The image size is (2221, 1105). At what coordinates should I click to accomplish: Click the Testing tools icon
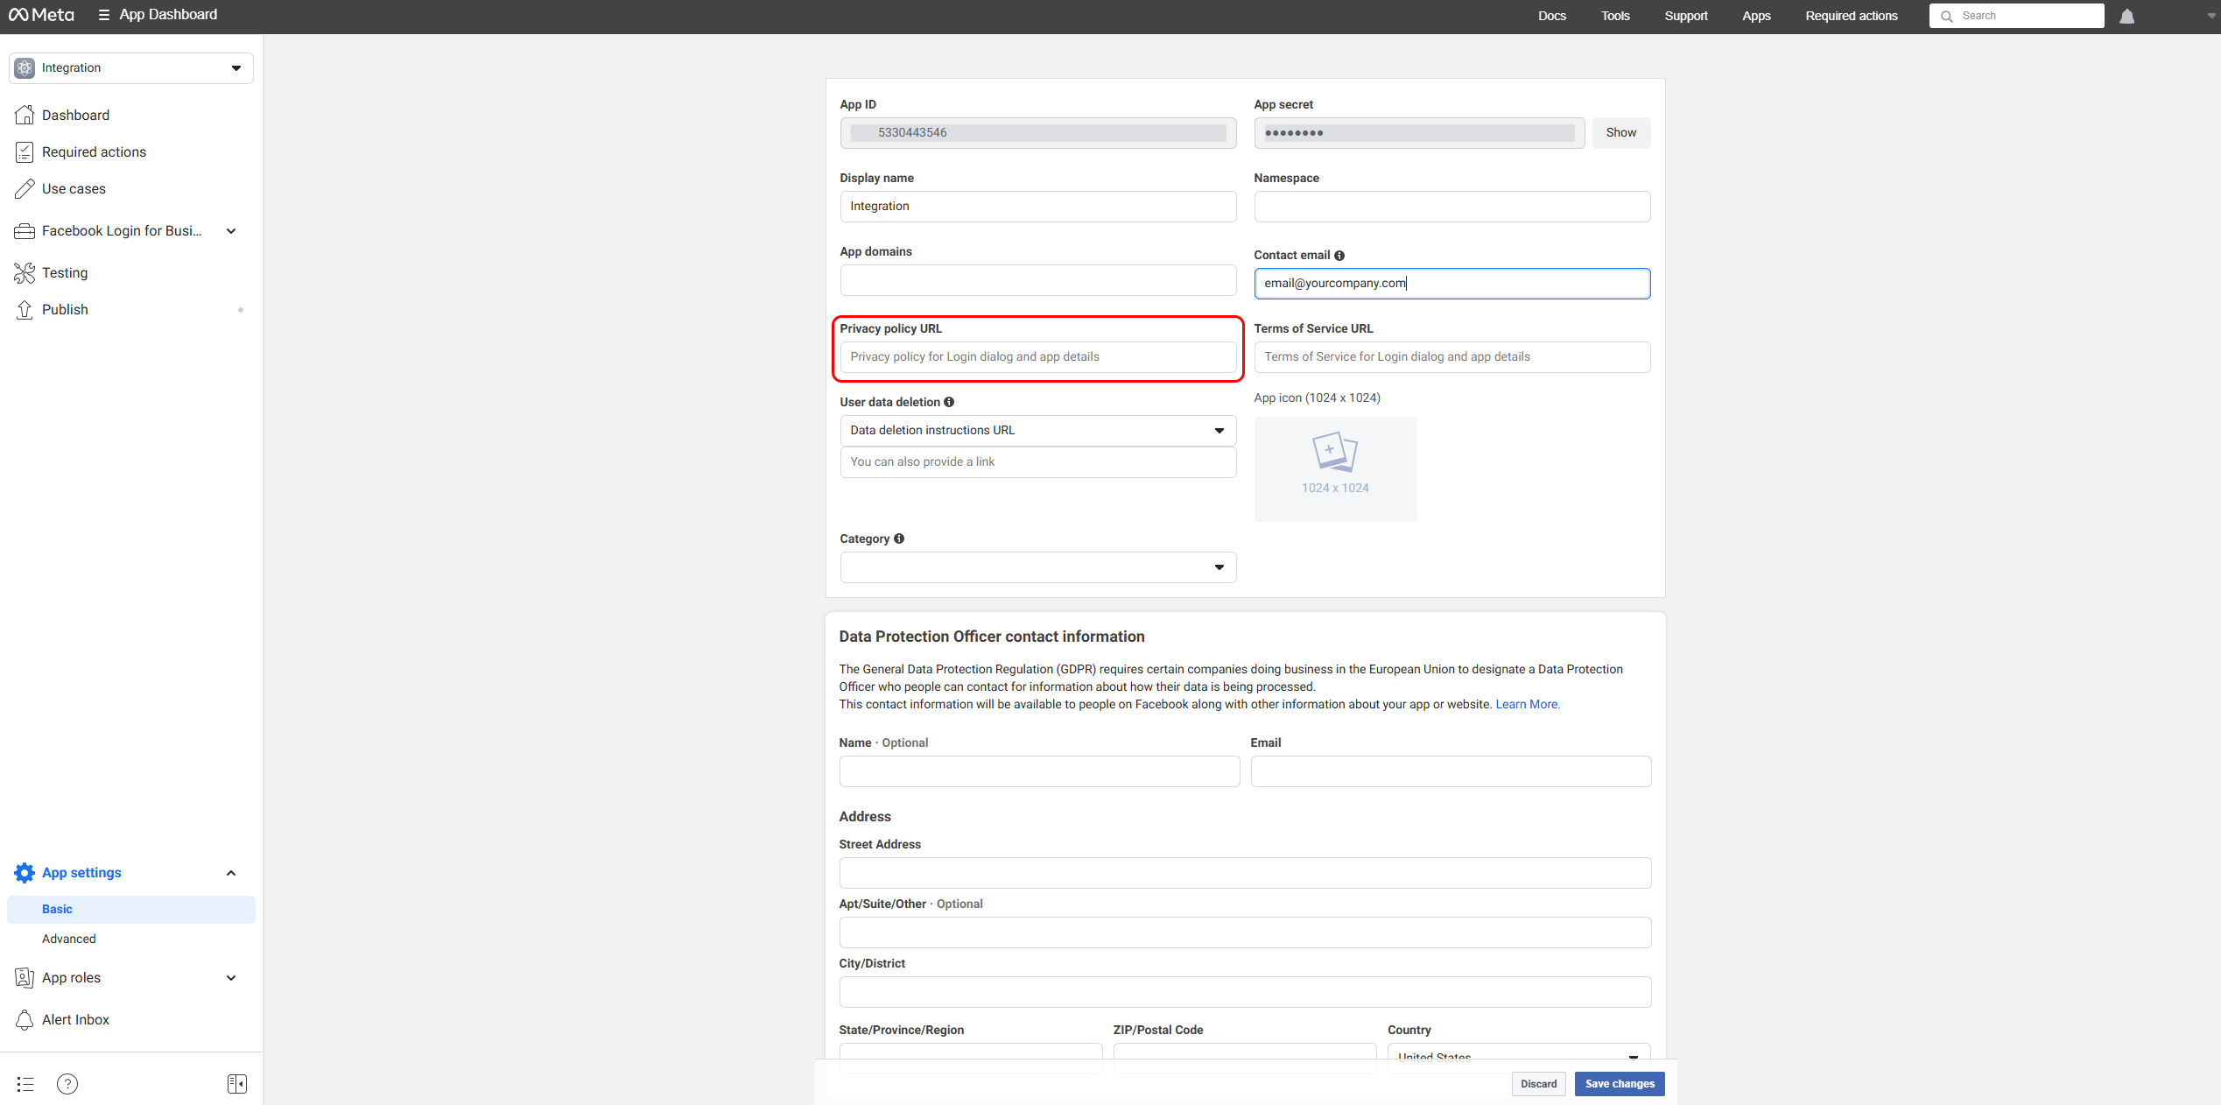point(25,272)
